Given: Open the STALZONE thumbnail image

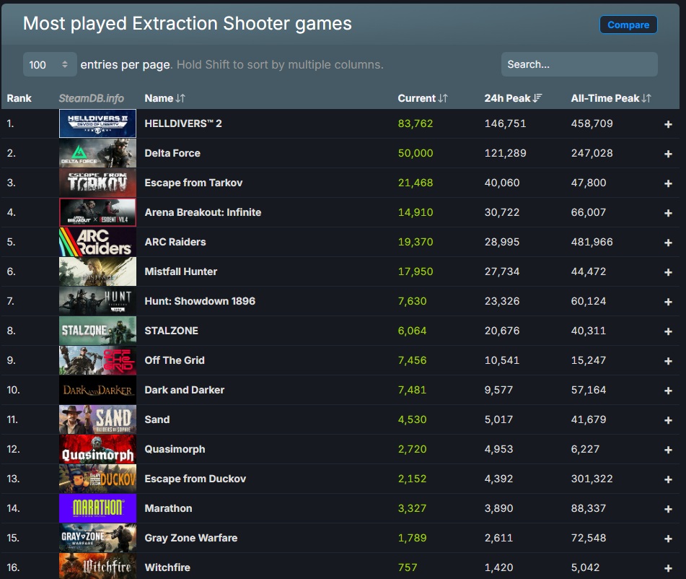Looking at the screenshot, I should (x=97, y=331).
